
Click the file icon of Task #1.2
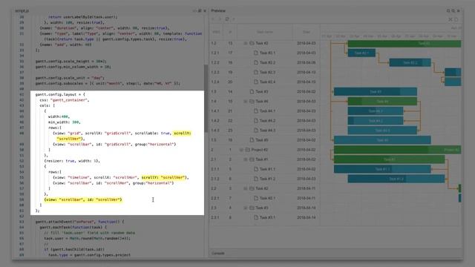coord(256,179)
